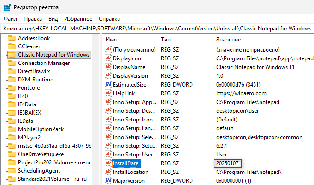Open the Вид menu
Screen dimensions: 314x185
pyautogui.click(x=53, y=19)
